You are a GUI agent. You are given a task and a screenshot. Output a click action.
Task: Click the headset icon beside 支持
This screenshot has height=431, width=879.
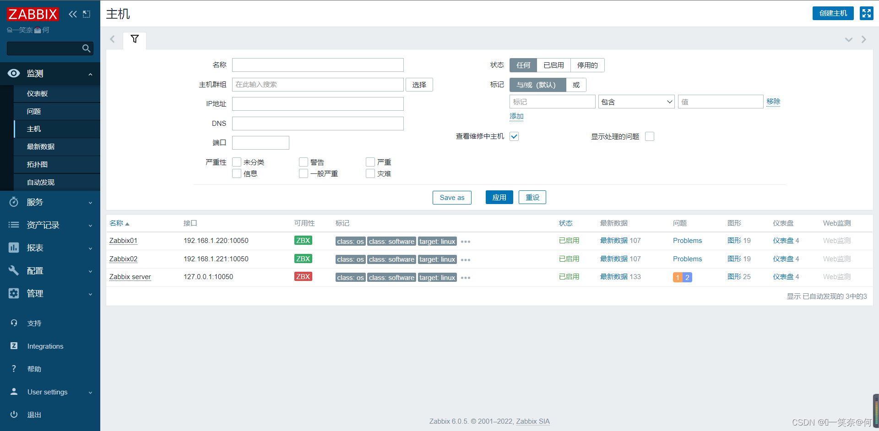[14, 323]
